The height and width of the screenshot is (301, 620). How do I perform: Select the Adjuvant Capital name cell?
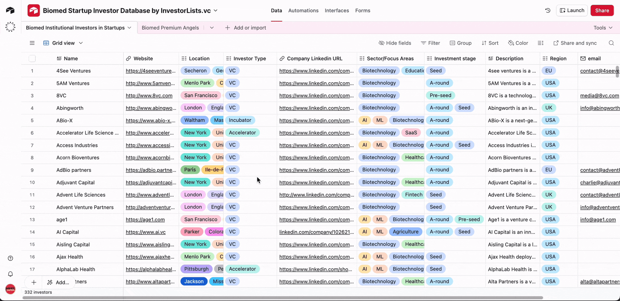(75, 182)
